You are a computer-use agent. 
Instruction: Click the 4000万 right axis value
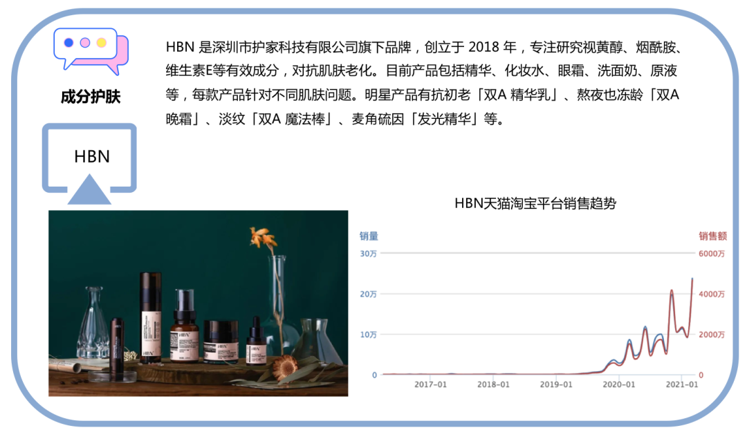pos(712,295)
